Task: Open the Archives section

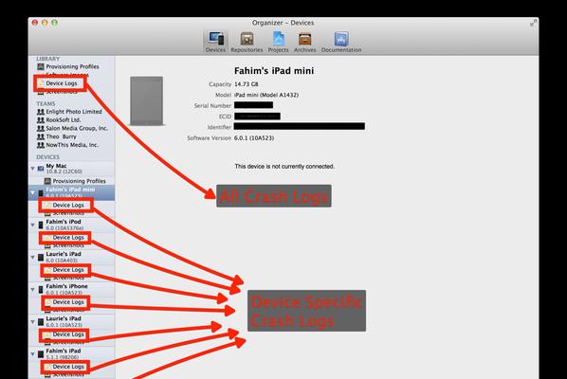Action: tap(305, 42)
